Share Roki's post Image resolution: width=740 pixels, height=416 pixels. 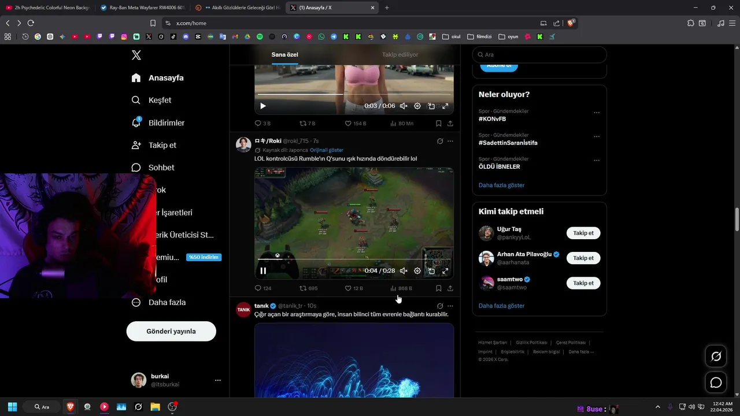450,288
